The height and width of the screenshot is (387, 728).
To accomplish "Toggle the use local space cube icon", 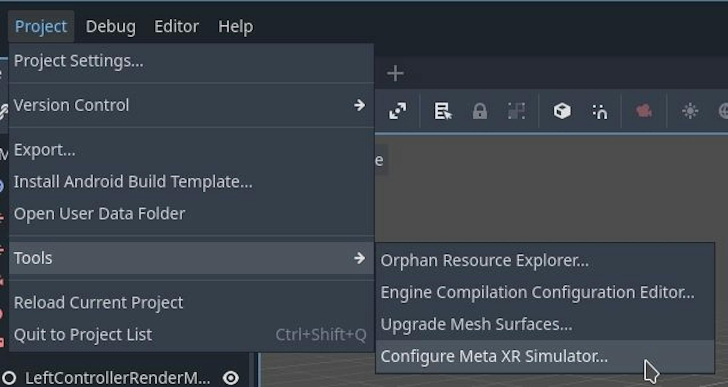I will pos(562,111).
